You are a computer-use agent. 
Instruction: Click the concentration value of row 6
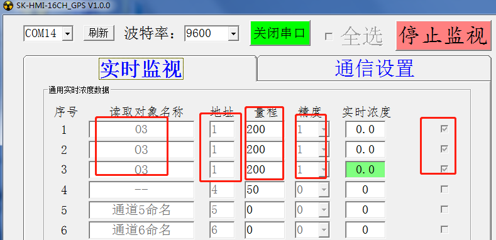[x=365, y=230]
